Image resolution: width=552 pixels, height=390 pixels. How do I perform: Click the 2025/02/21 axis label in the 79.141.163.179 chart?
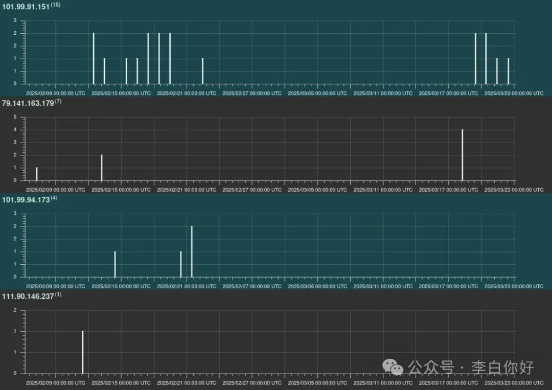point(187,190)
